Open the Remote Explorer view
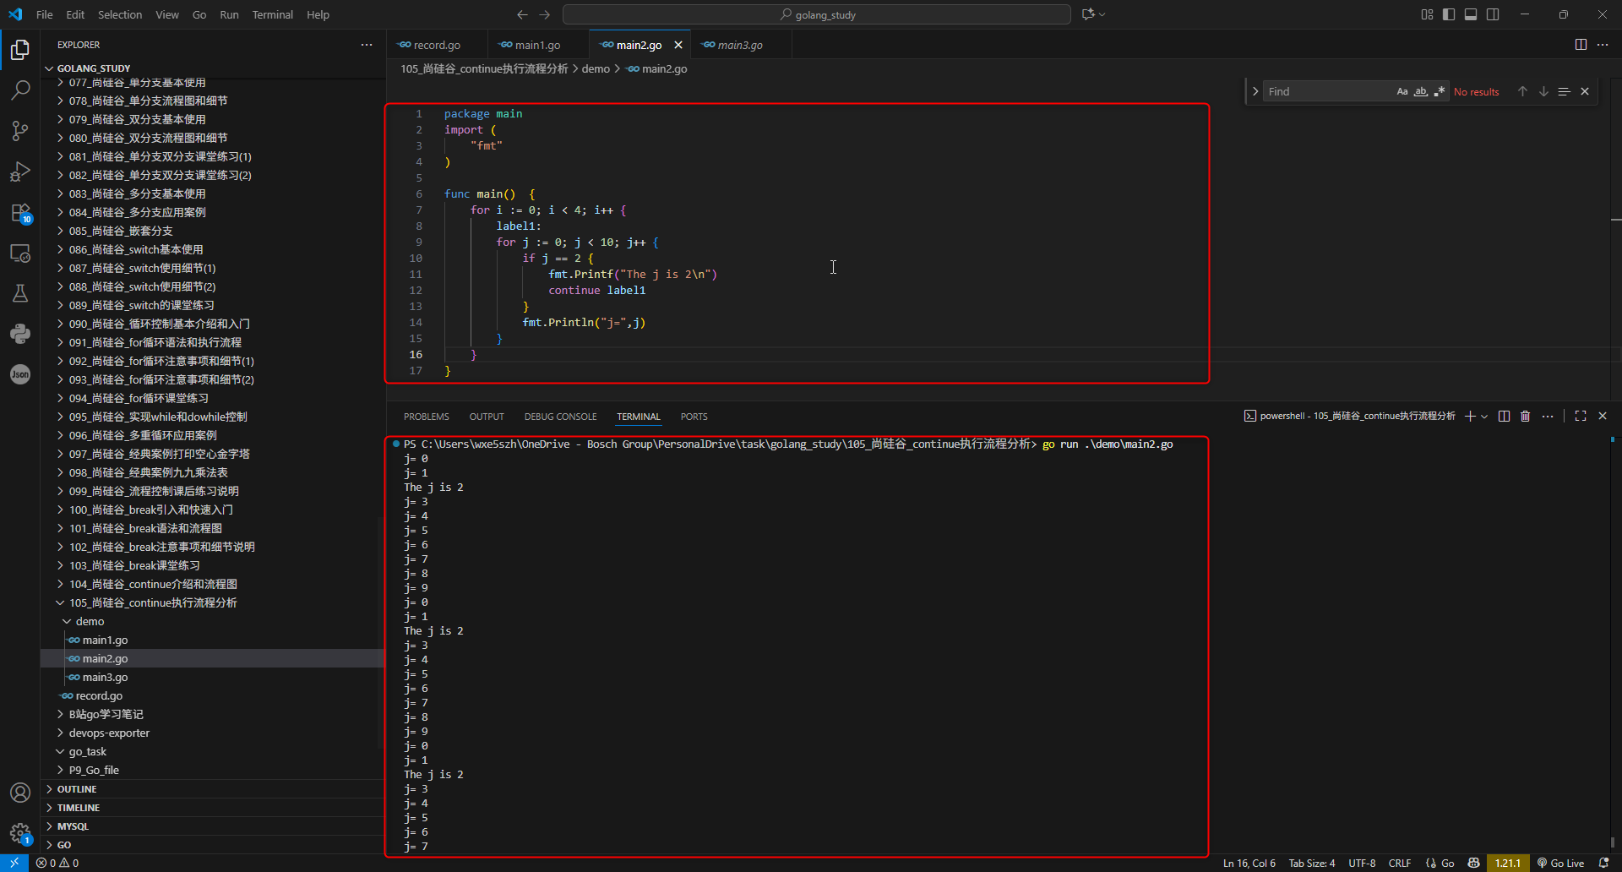This screenshot has height=872, width=1622. tap(20, 253)
